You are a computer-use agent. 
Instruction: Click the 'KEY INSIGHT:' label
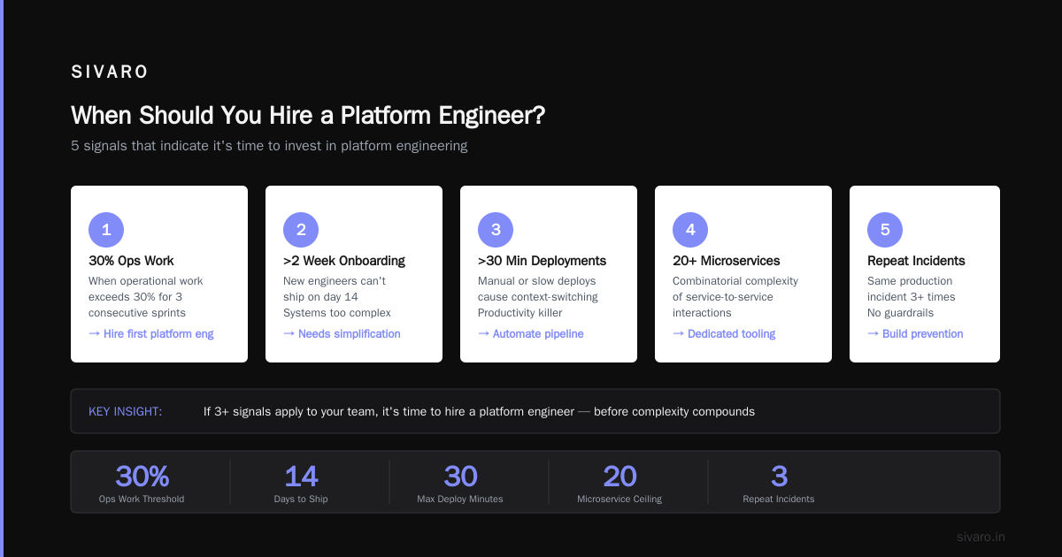click(x=126, y=411)
